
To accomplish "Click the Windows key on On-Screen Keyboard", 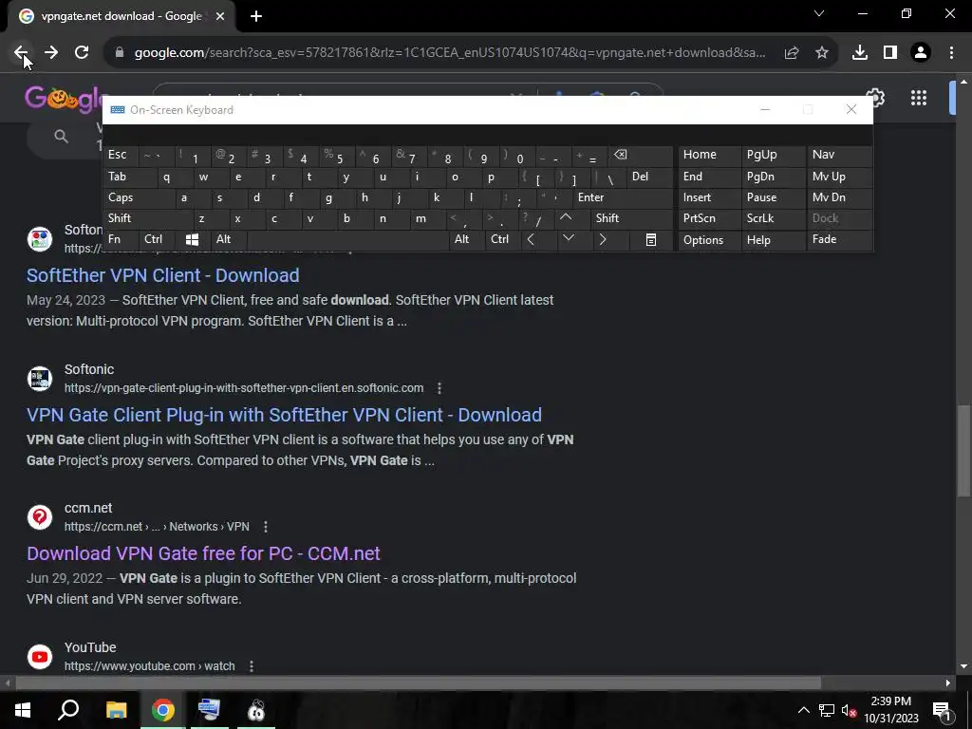I will 192,240.
